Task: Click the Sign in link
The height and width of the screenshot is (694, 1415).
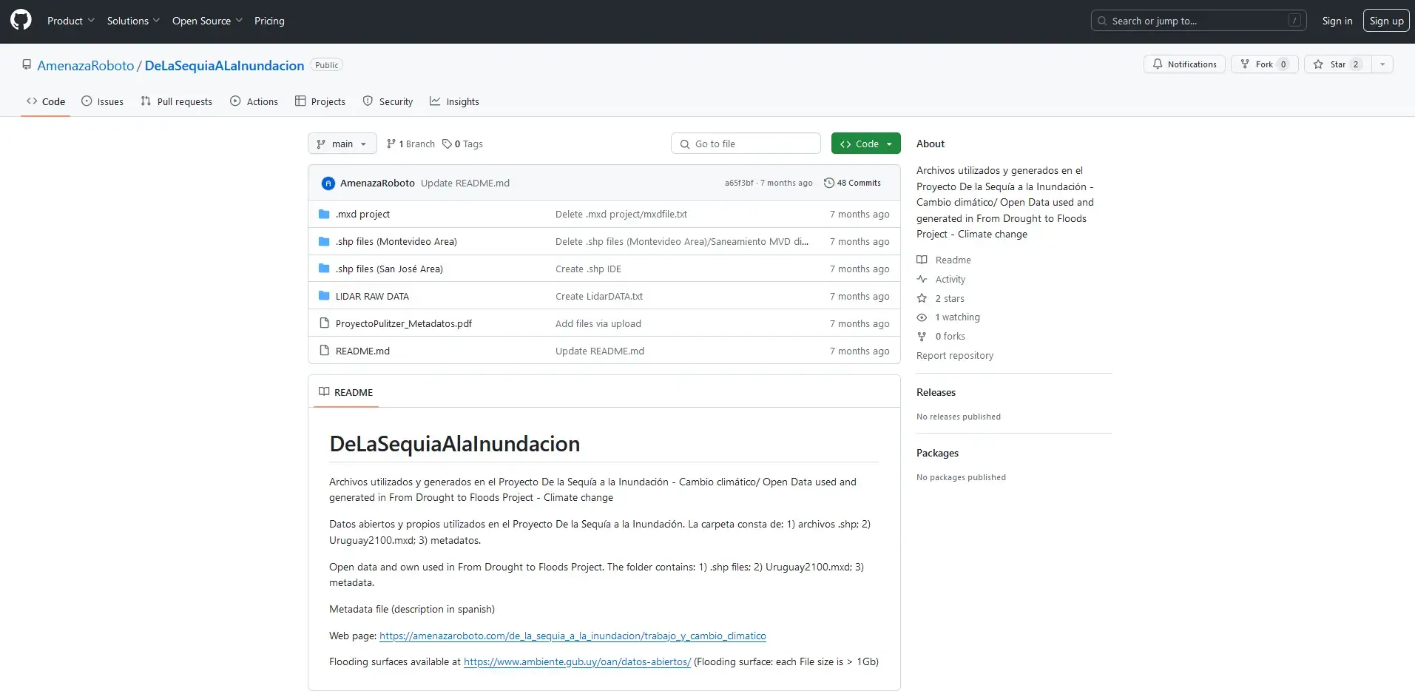Action: [x=1337, y=21]
